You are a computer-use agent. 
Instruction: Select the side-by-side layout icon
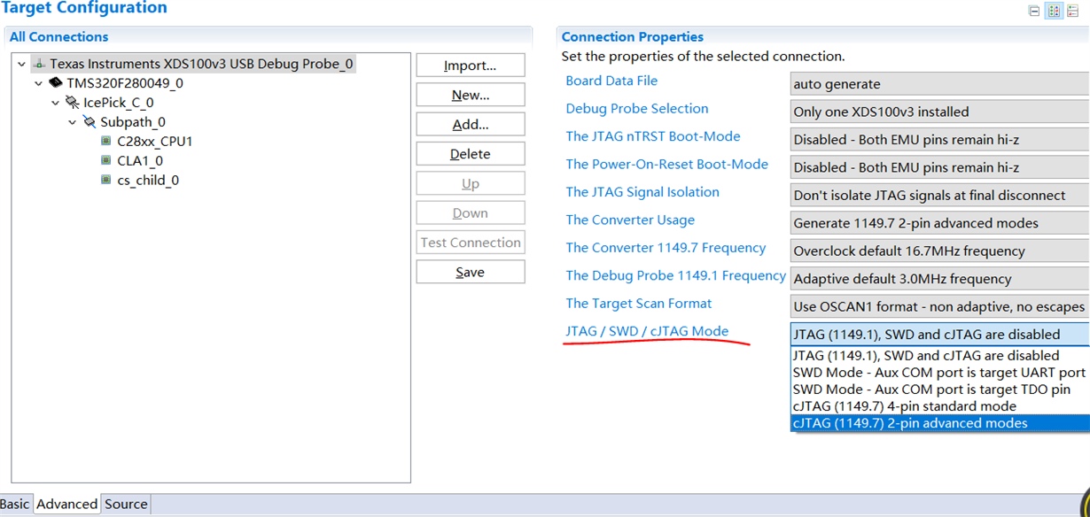(1054, 11)
